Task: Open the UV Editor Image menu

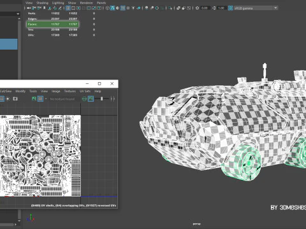Action: click(x=55, y=91)
